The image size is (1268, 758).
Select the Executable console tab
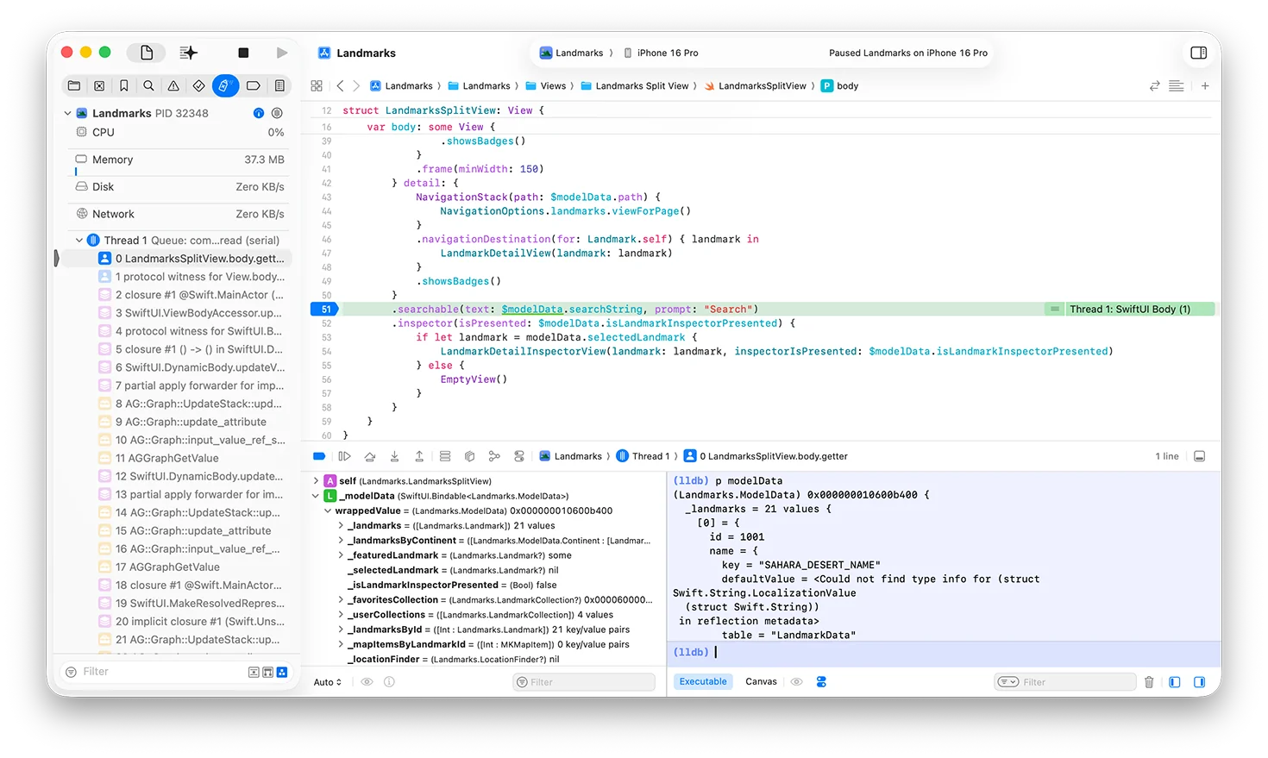click(703, 681)
